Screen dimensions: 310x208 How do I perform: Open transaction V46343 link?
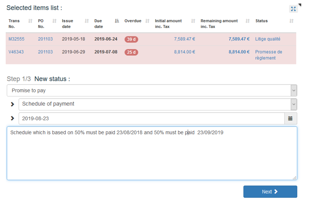[17, 52]
